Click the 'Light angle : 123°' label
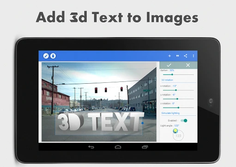This screenshot has height=167, width=236. pyautogui.click(x=169, y=126)
